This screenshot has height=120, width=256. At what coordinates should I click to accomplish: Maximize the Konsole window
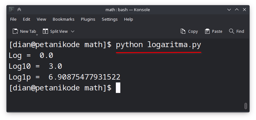pyautogui.click(x=237, y=10)
